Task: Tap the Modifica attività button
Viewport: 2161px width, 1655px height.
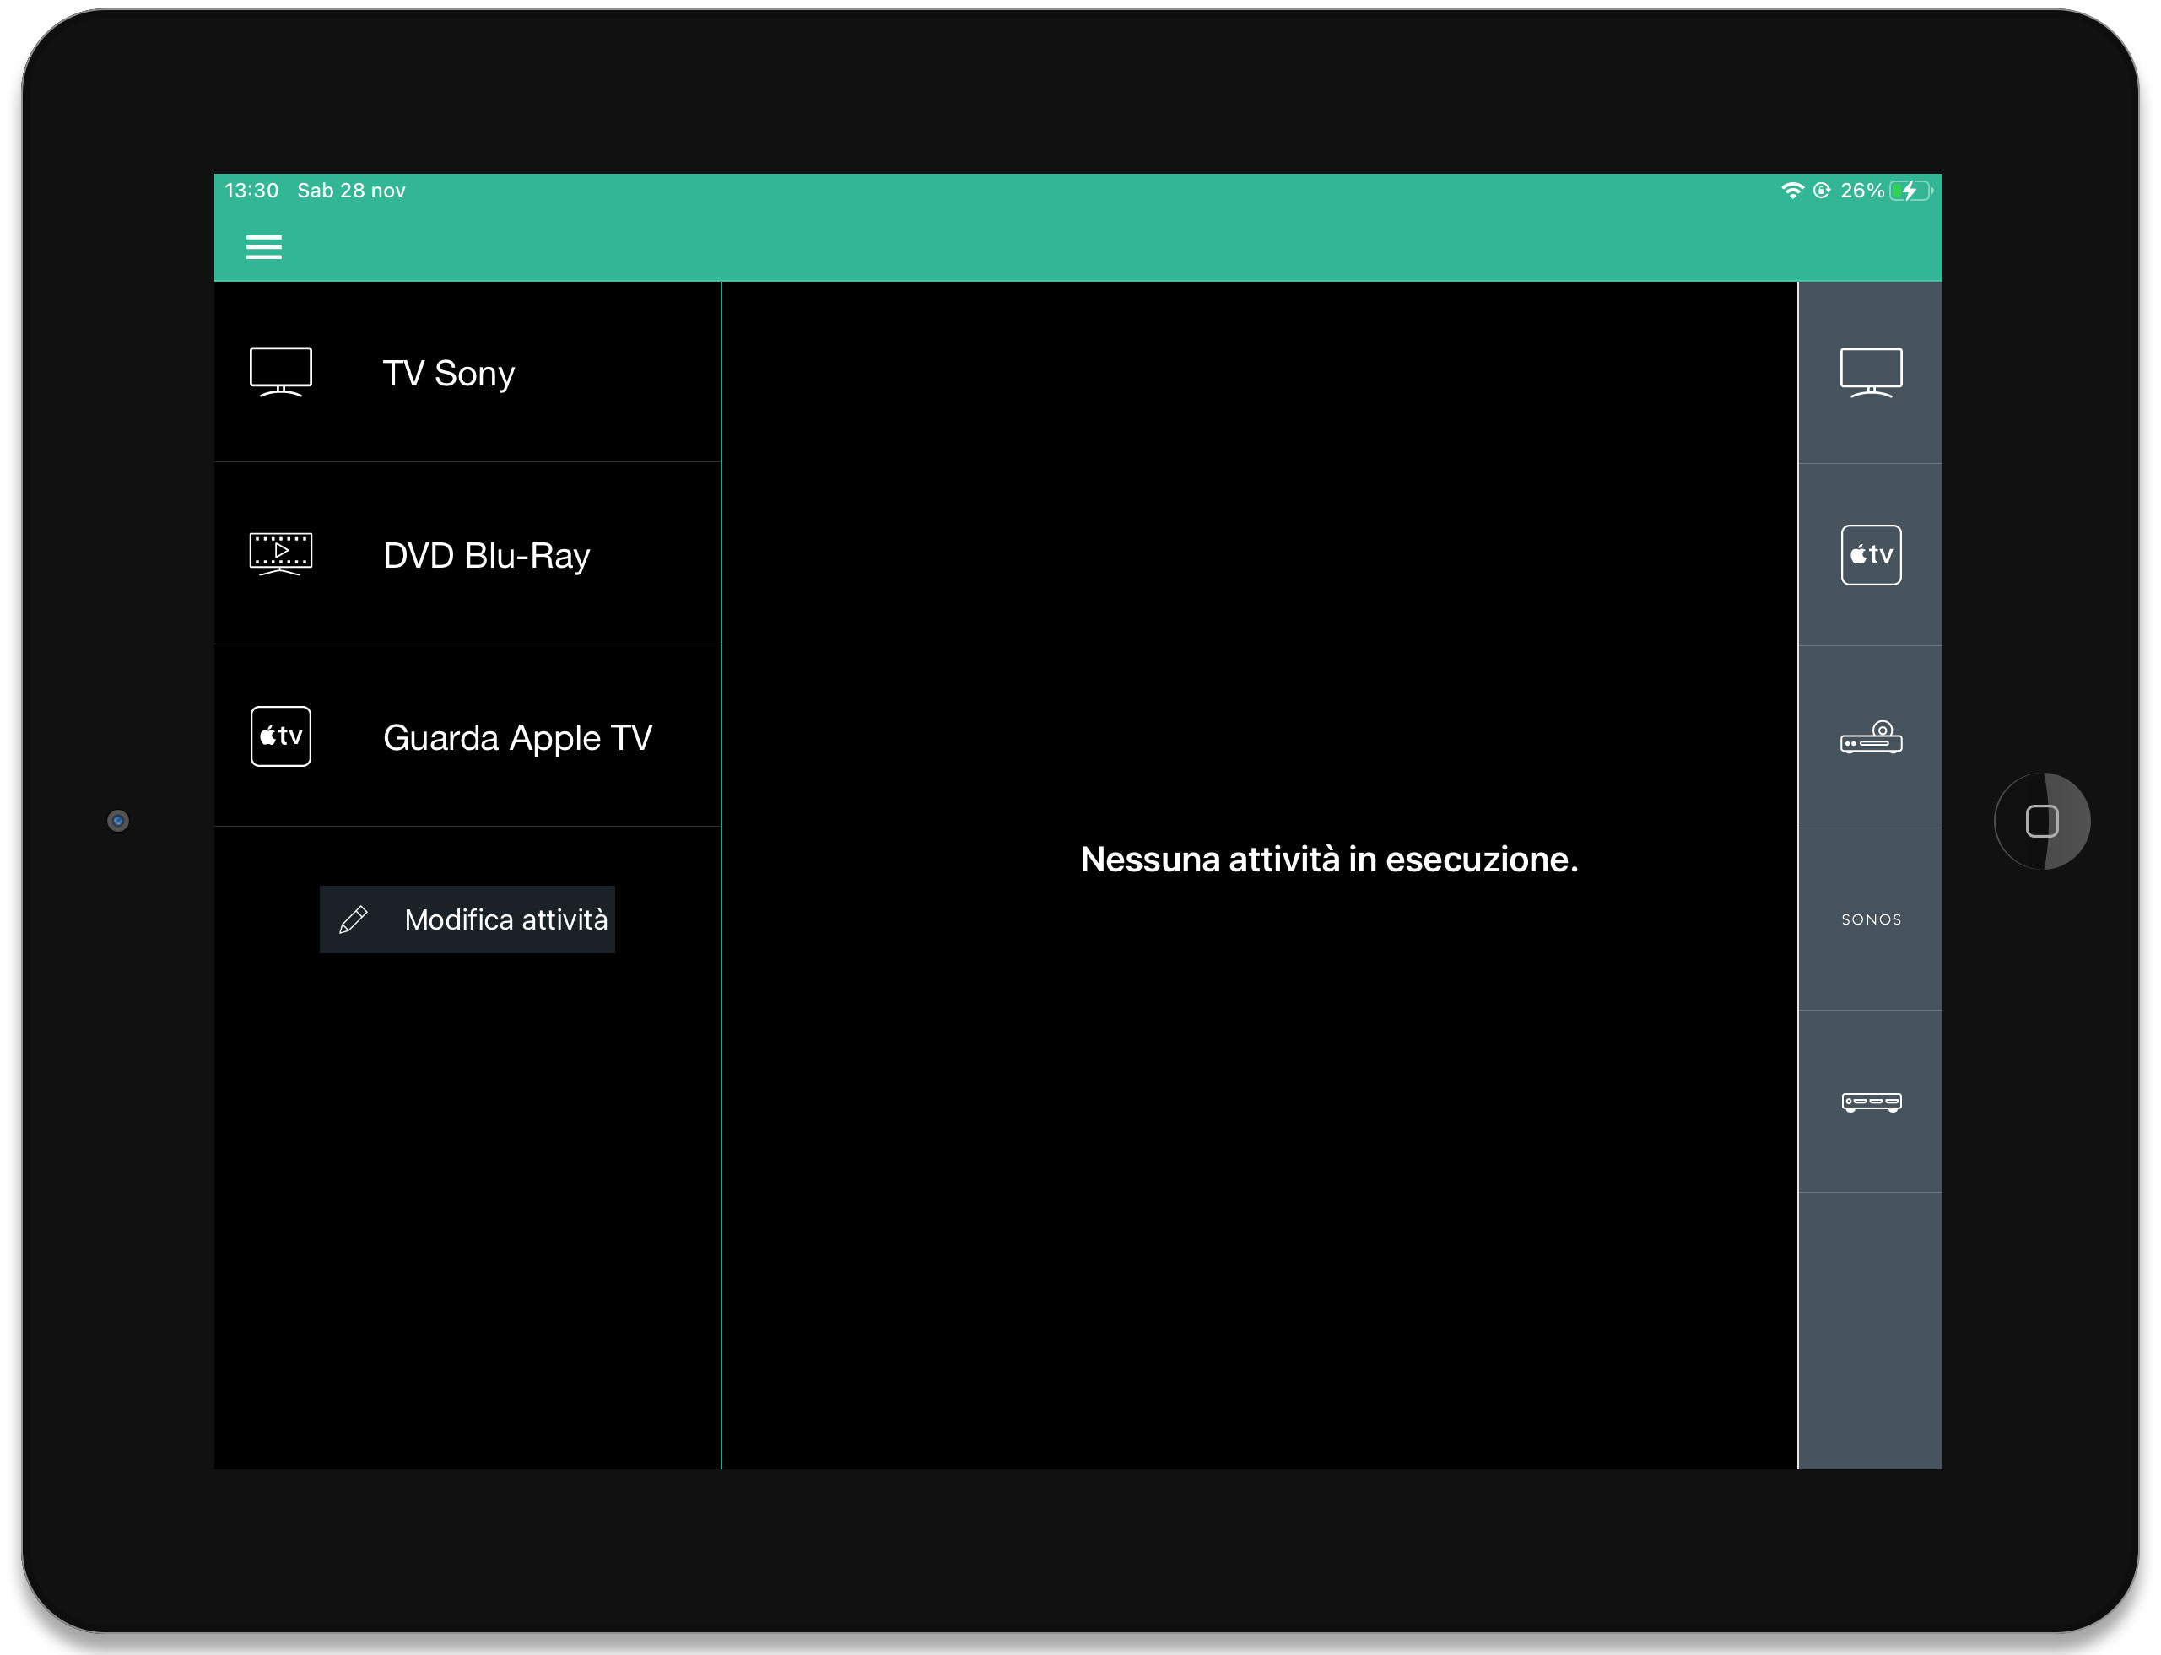Action: pyautogui.click(x=467, y=919)
